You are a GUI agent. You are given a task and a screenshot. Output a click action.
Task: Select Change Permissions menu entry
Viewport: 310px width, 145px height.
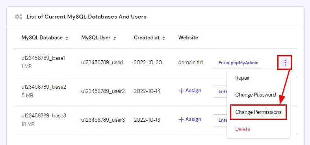258,112
